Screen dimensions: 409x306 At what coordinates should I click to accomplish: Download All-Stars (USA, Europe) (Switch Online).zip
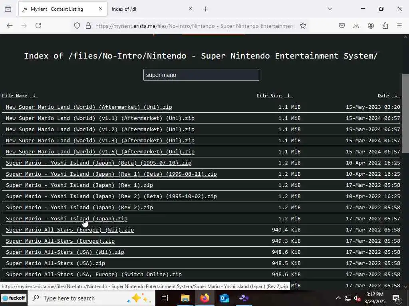point(94,275)
